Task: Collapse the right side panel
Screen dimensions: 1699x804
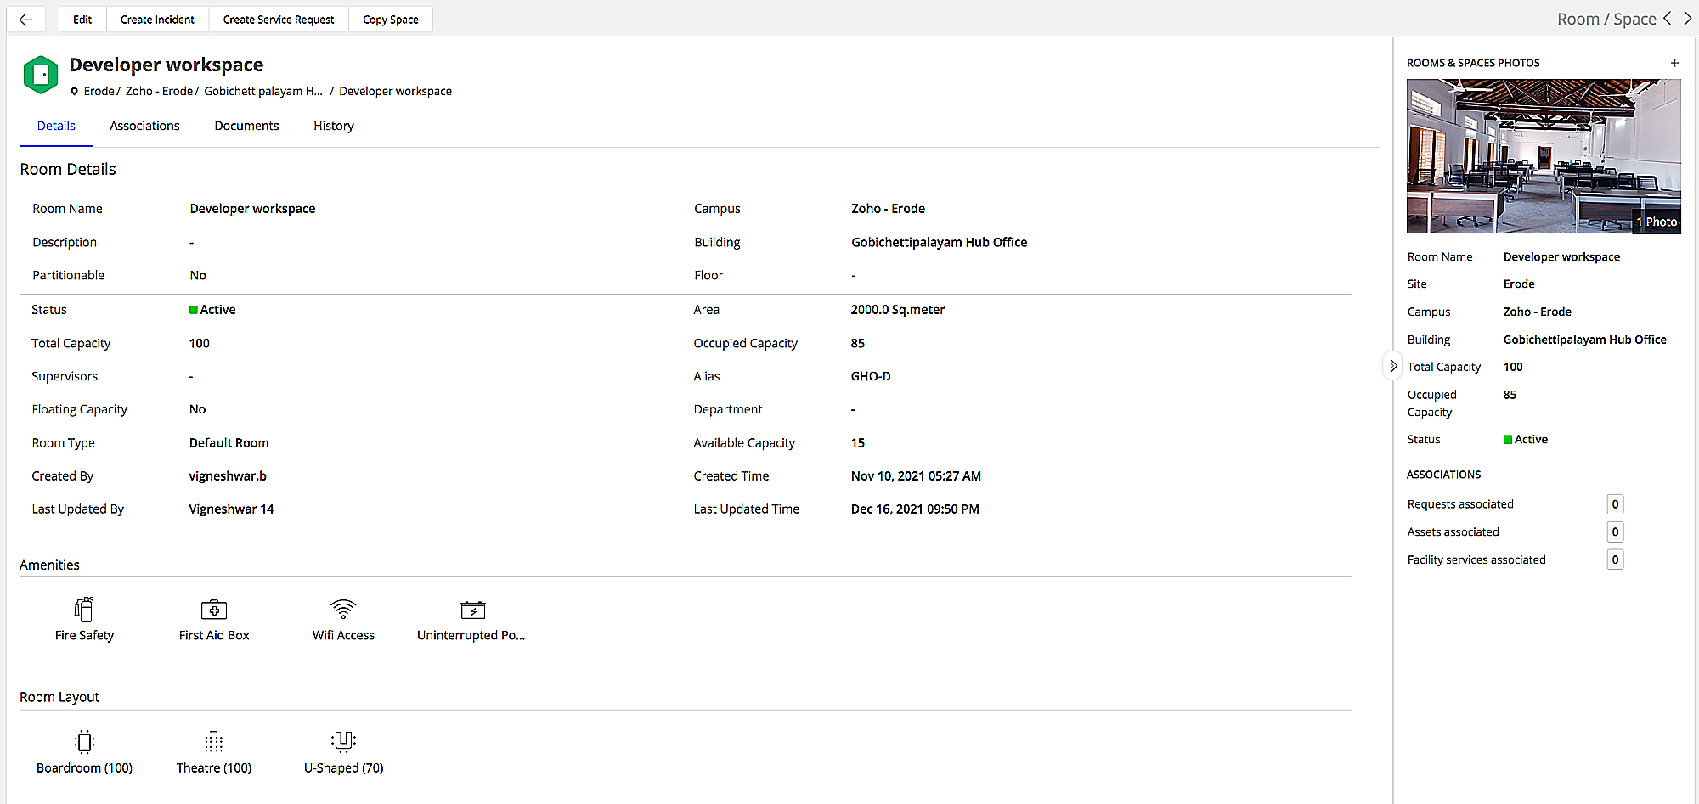Action: click(1393, 366)
